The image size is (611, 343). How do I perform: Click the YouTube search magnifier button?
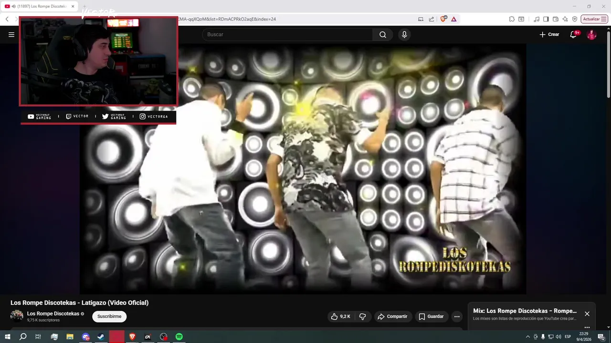pos(383,34)
